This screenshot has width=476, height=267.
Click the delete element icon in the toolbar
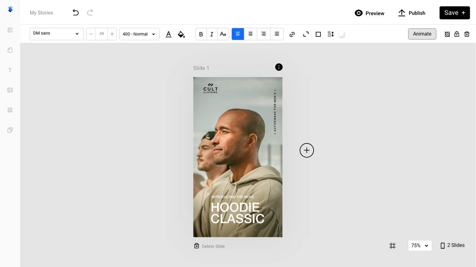coord(467,34)
